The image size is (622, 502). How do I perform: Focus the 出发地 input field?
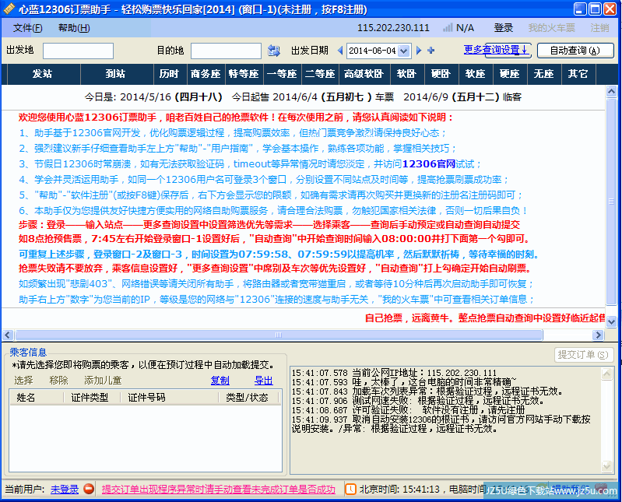pyautogui.click(x=78, y=51)
